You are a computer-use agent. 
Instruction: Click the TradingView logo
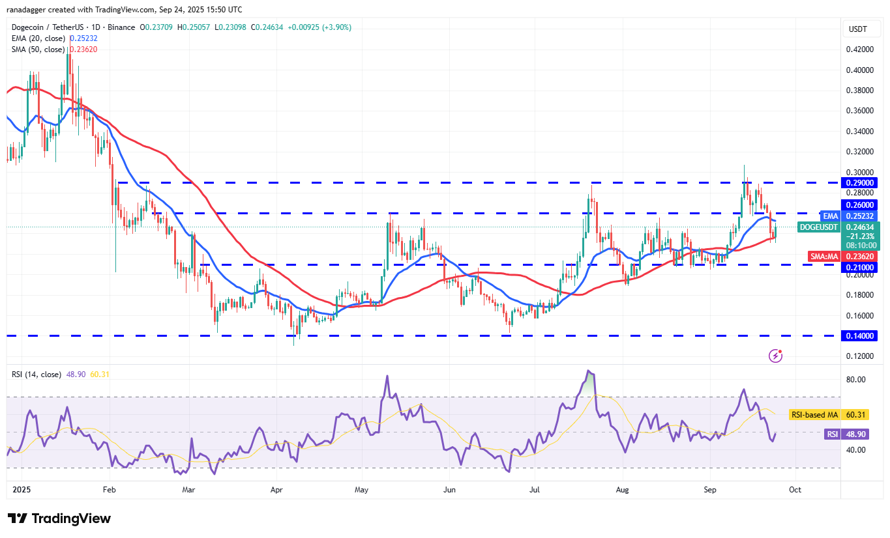coord(57,518)
